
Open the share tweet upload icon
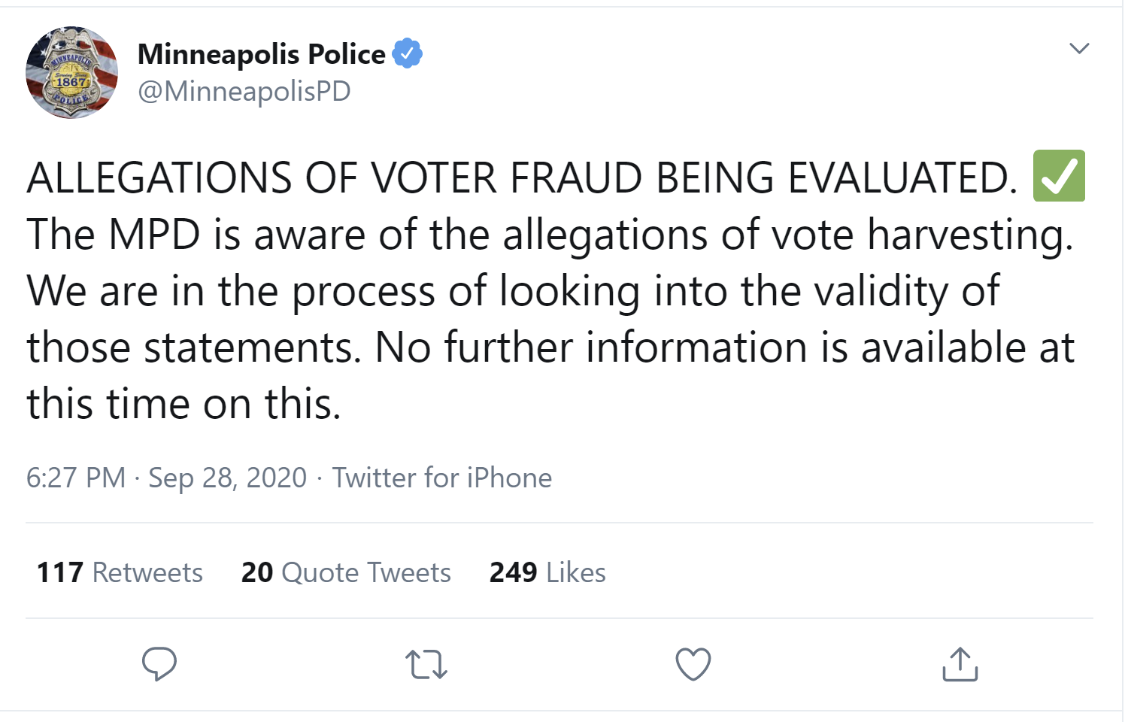click(x=960, y=664)
